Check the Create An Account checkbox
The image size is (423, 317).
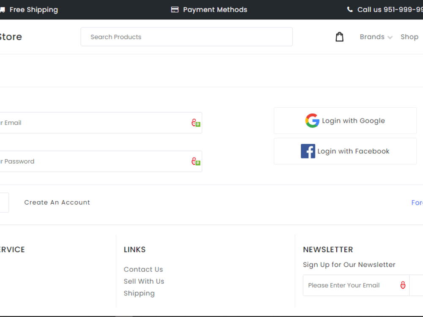pyautogui.click(x=3, y=202)
